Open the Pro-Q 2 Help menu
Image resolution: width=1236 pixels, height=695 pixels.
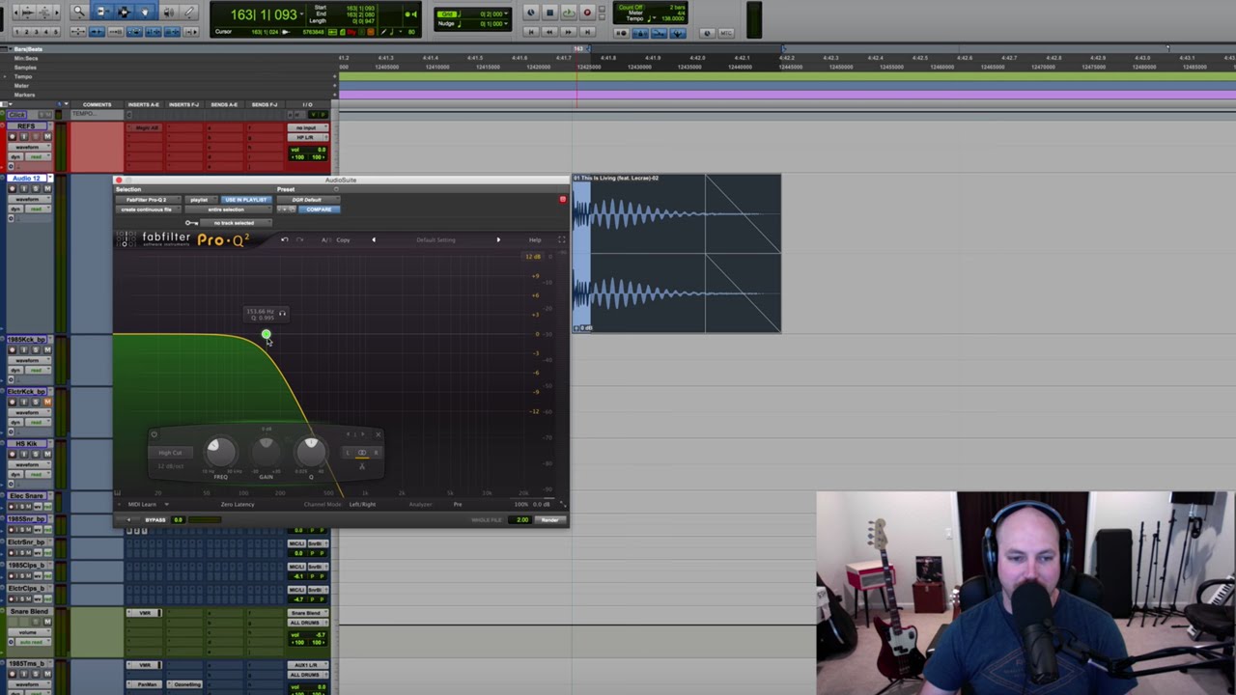pyautogui.click(x=535, y=239)
